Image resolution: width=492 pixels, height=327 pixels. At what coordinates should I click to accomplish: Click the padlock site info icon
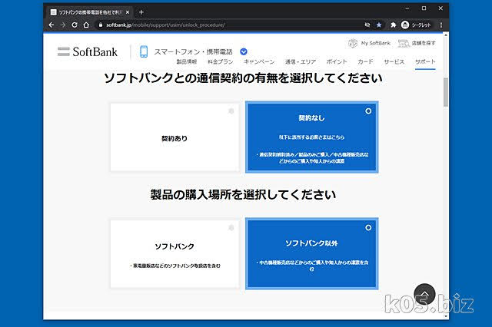tap(101, 25)
